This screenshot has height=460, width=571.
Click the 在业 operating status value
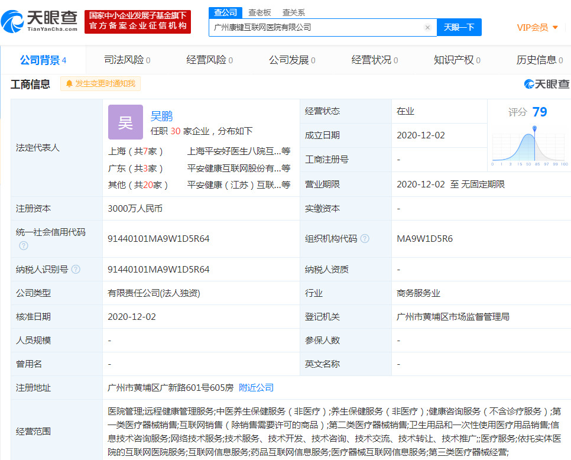[405, 111]
